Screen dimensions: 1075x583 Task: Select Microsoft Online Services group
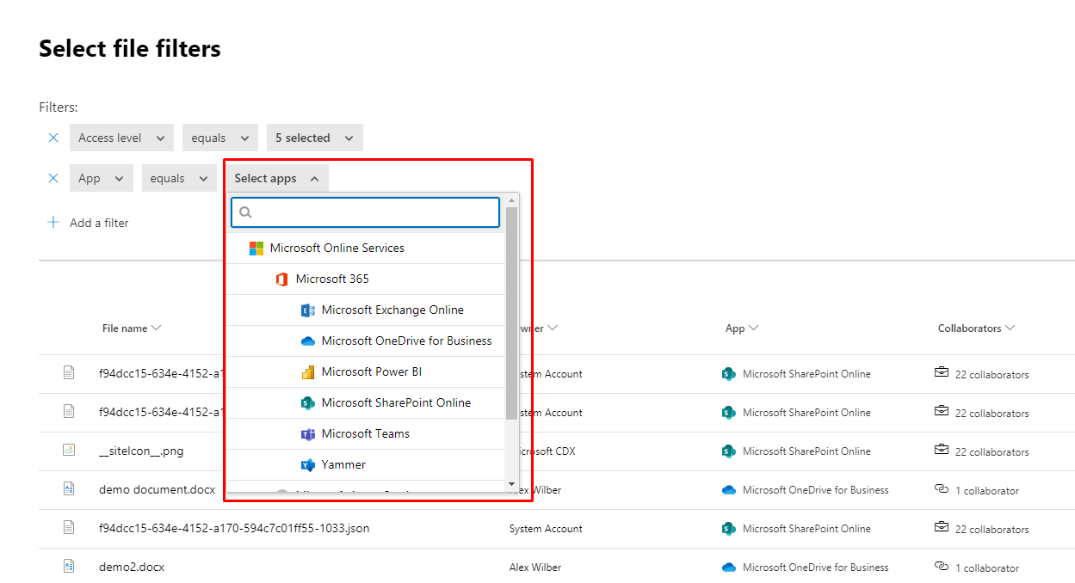[337, 249]
